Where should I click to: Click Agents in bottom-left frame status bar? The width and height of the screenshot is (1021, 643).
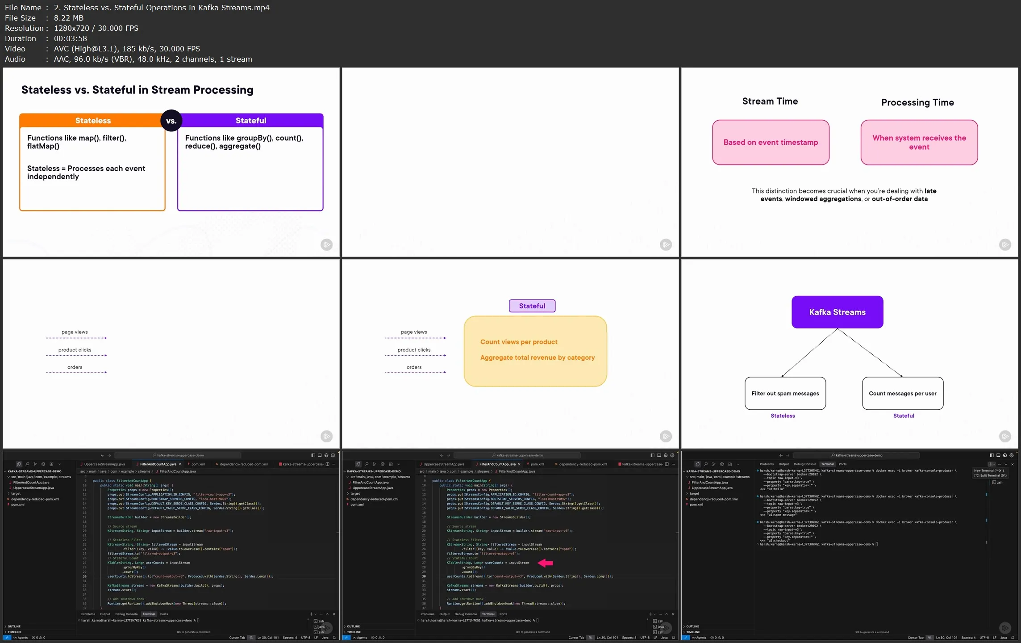tap(21, 638)
